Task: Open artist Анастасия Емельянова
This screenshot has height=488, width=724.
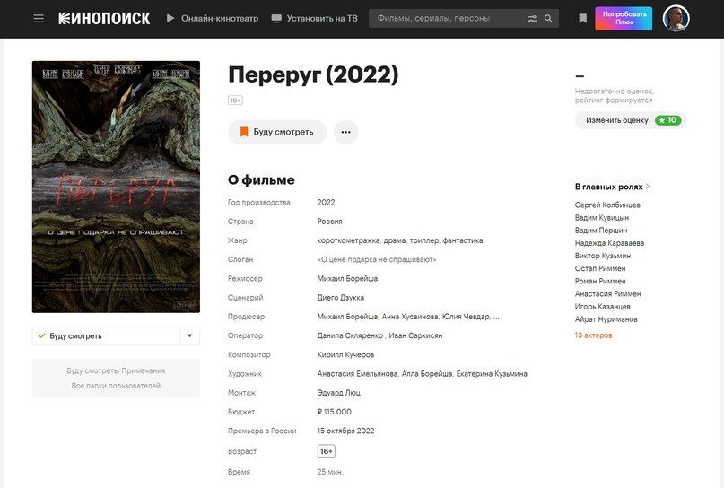Action: (357, 373)
